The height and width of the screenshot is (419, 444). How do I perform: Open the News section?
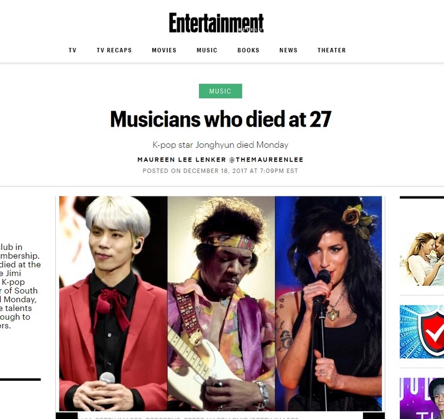(288, 50)
